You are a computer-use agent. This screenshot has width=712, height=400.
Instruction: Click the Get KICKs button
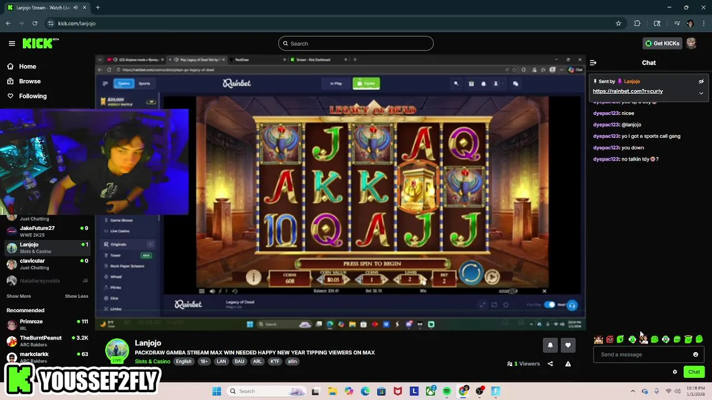pyautogui.click(x=661, y=43)
